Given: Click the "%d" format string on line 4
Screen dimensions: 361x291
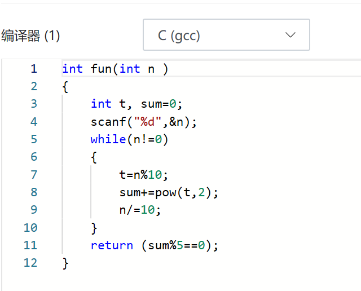Looking at the screenshot, I should [x=147, y=122].
